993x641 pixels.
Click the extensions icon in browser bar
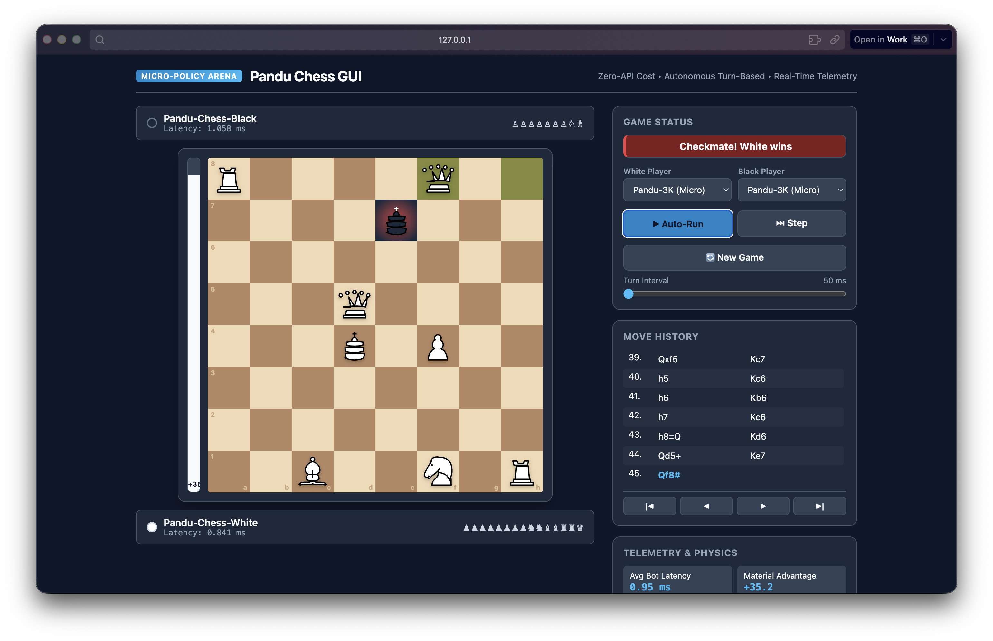point(814,40)
